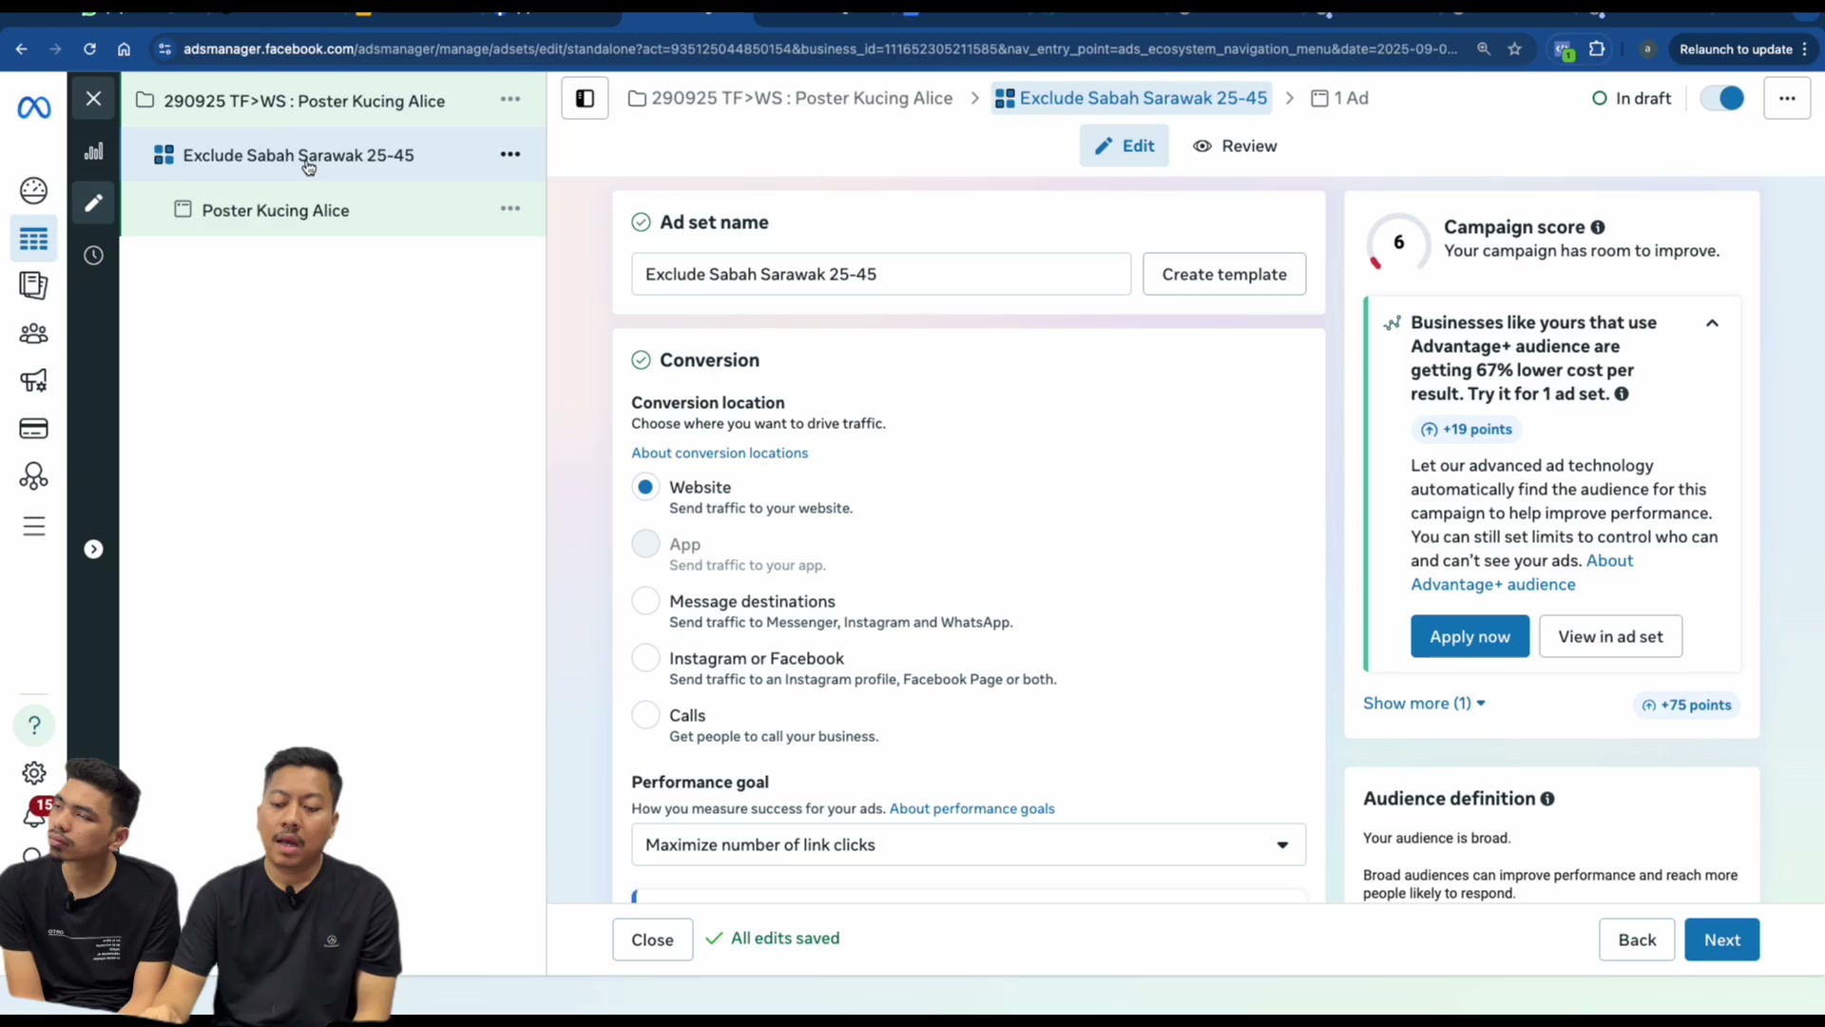Collapse the Advantage+ audience recommendation card
This screenshot has height=1027, width=1825.
[1712, 323]
